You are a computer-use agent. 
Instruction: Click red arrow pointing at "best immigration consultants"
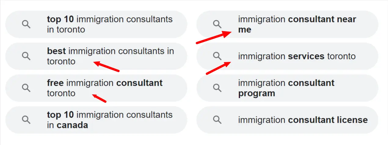click(x=106, y=66)
